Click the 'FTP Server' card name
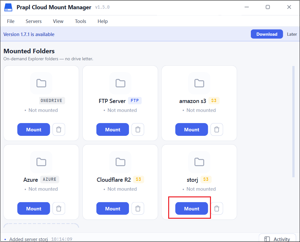Image resolution: width=300 pixels, height=242 pixels. click(x=112, y=101)
